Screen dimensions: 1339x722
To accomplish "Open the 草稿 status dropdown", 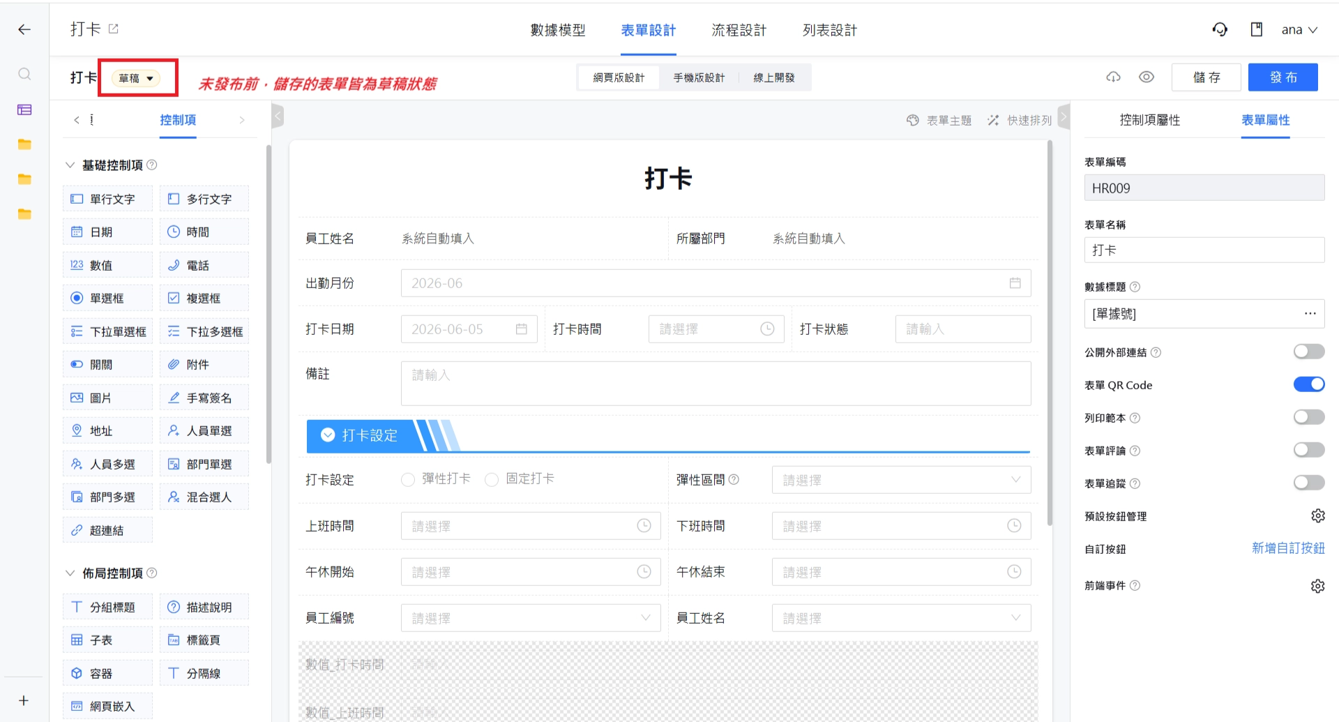I will (x=137, y=78).
